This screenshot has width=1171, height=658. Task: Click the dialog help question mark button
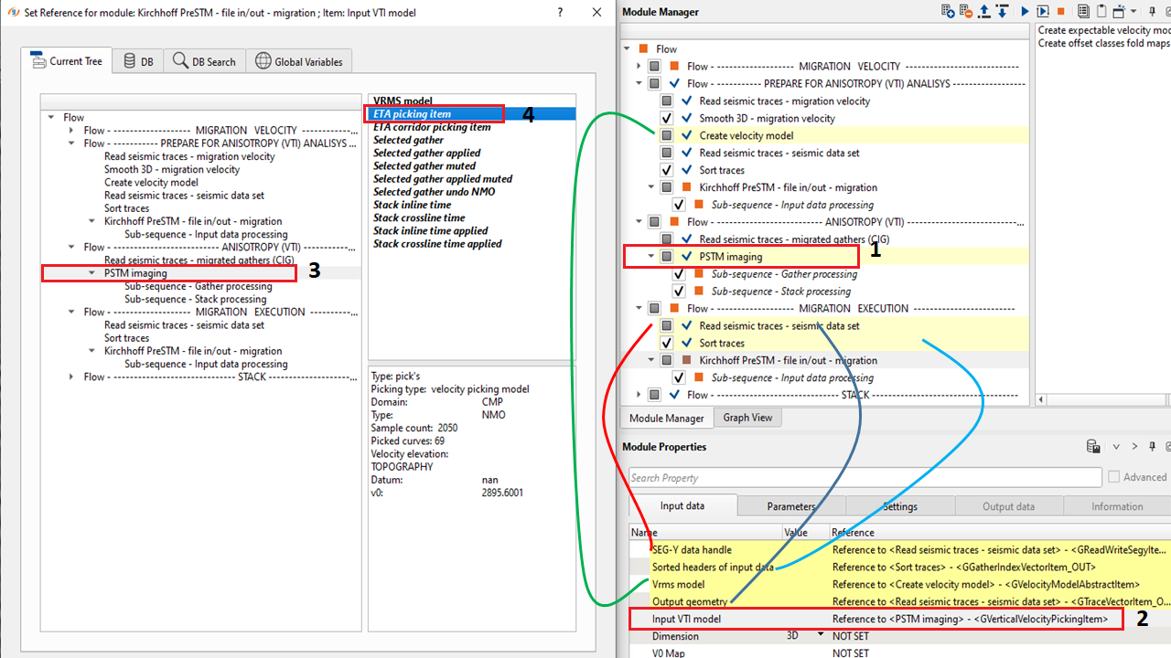click(560, 12)
